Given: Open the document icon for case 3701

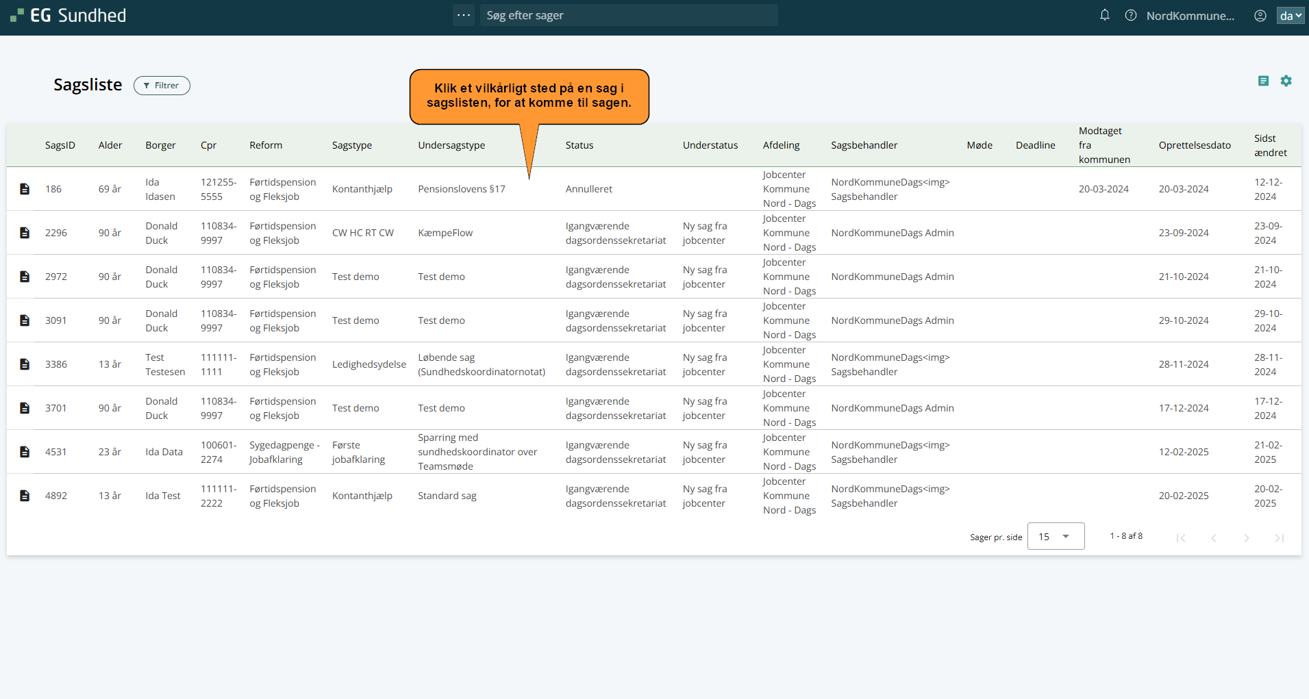Looking at the screenshot, I should (x=25, y=408).
